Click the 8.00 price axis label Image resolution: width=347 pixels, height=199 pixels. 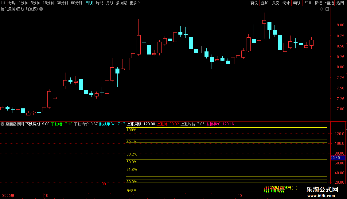(340, 67)
